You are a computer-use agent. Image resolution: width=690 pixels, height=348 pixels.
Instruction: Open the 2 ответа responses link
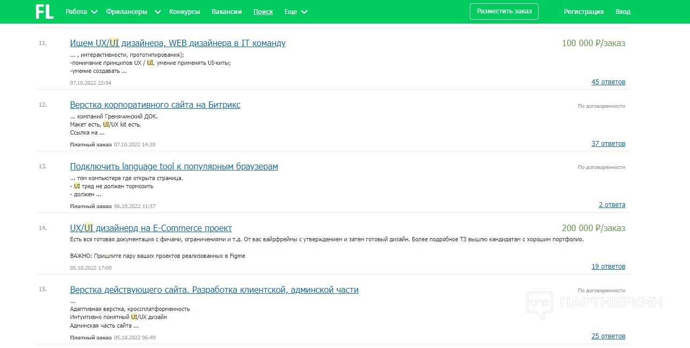pos(612,205)
